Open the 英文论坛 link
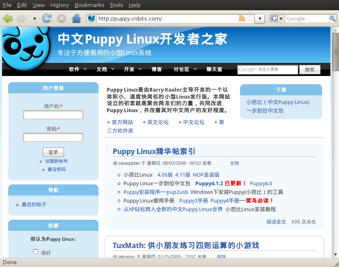The image size is (339, 267). (158, 122)
